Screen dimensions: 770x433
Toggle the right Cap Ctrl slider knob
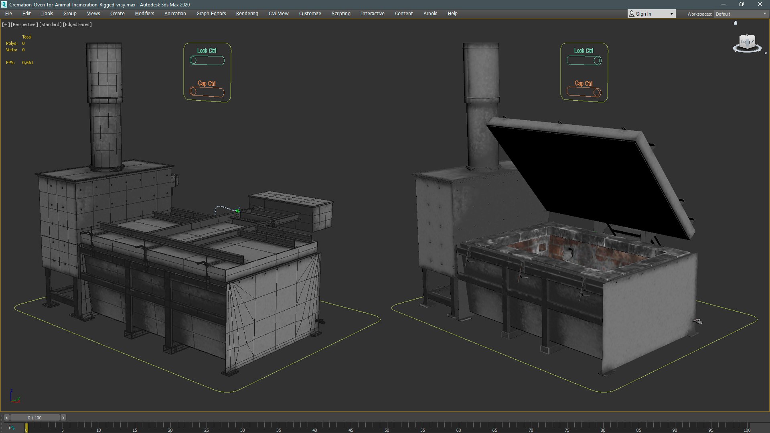tap(597, 93)
